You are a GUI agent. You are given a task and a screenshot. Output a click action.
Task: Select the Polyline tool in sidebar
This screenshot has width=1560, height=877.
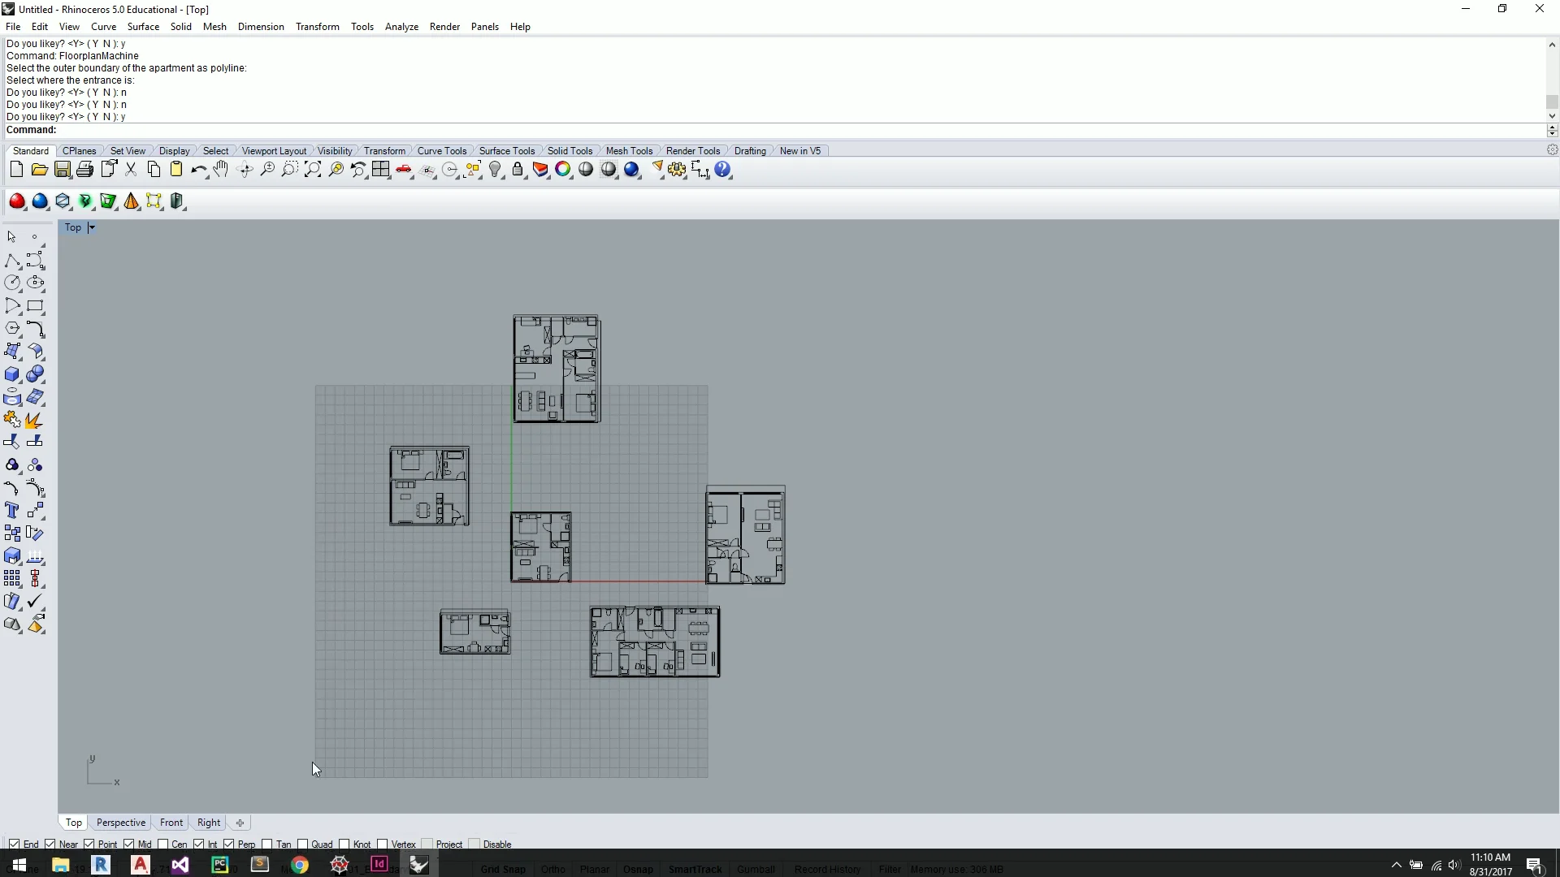pyautogui.click(x=12, y=261)
